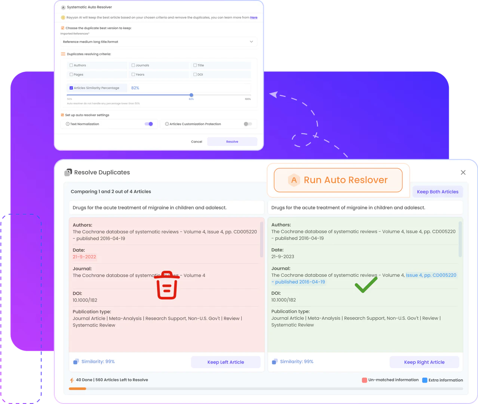Click the Run Auto Resolver button

[x=338, y=180]
